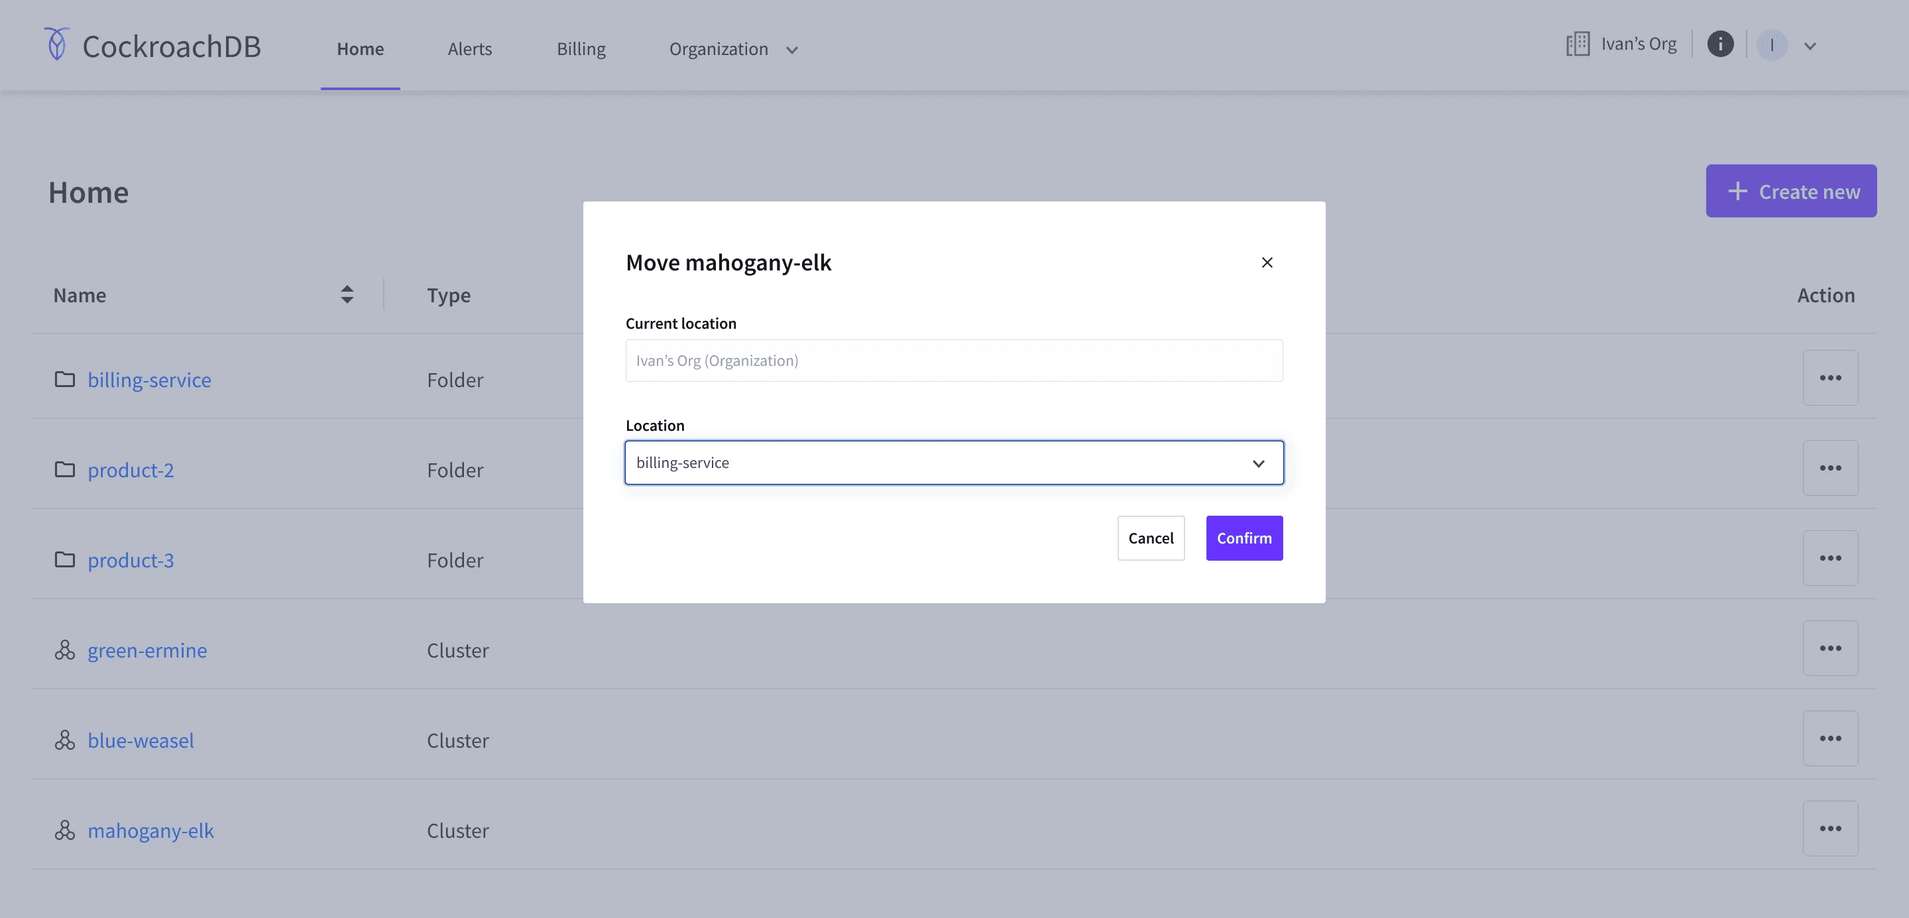Switch to the Alerts tab
Image resolution: width=1909 pixels, height=918 pixels.
[x=470, y=49]
